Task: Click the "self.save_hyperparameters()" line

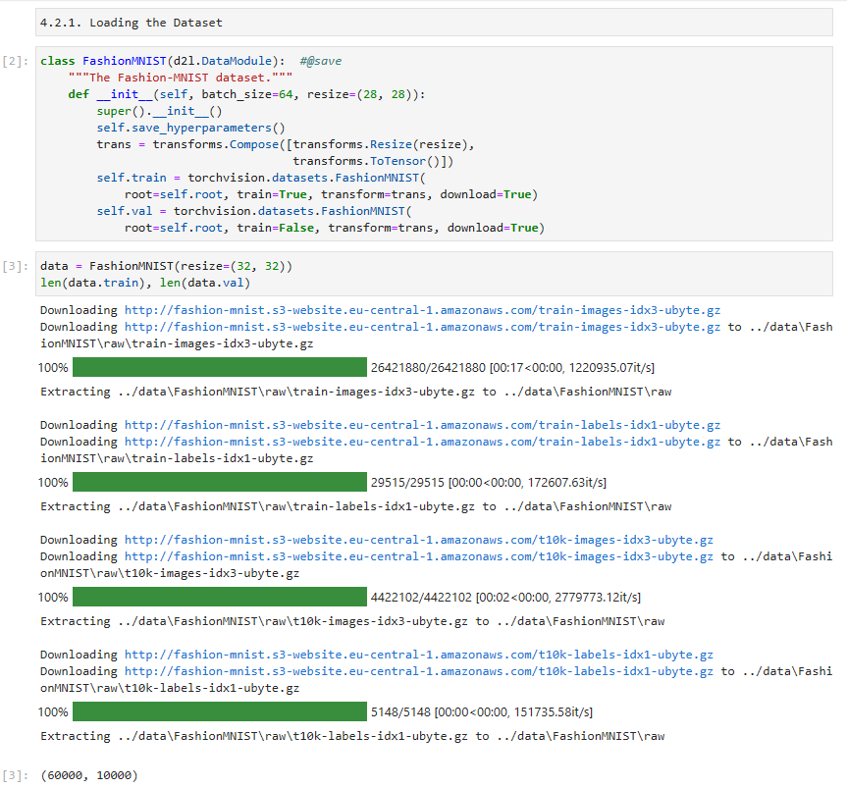Action: [190, 128]
